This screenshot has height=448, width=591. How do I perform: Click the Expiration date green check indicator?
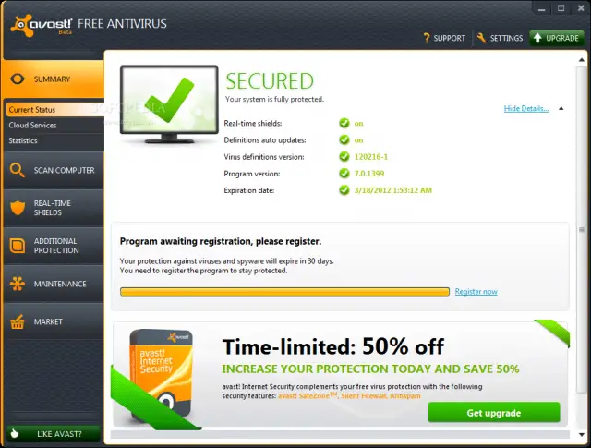tap(344, 190)
